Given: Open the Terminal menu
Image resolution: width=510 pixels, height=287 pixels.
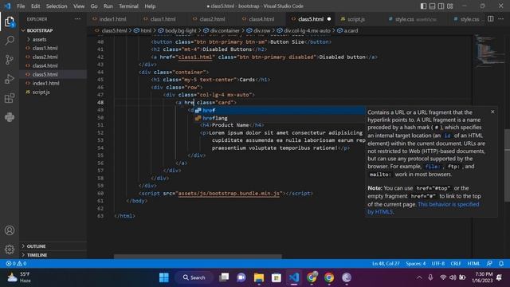Looking at the screenshot, I should click(x=128, y=6).
